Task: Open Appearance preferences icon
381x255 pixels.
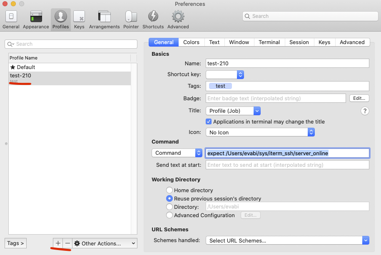Action: [36, 20]
